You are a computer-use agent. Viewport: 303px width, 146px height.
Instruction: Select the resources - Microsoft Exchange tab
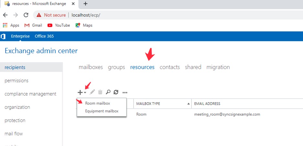click(x=39, y=4)
